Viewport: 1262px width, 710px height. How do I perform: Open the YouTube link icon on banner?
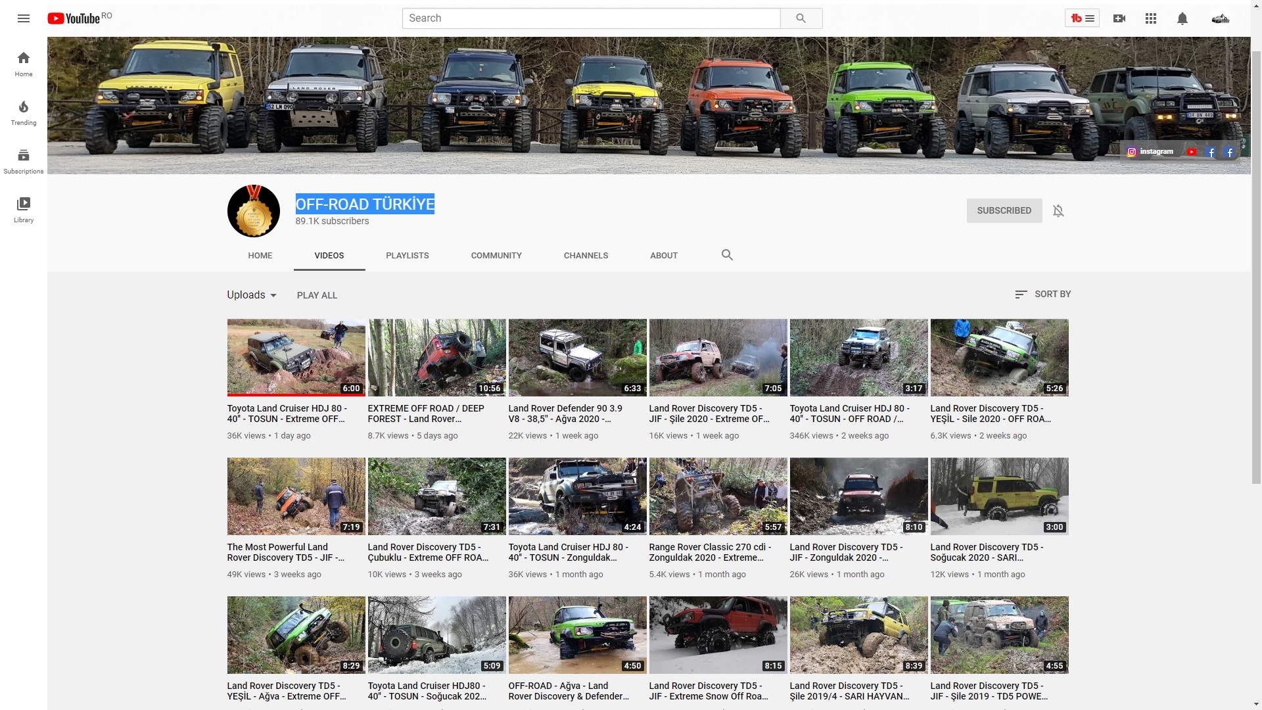click(1192, 152)
